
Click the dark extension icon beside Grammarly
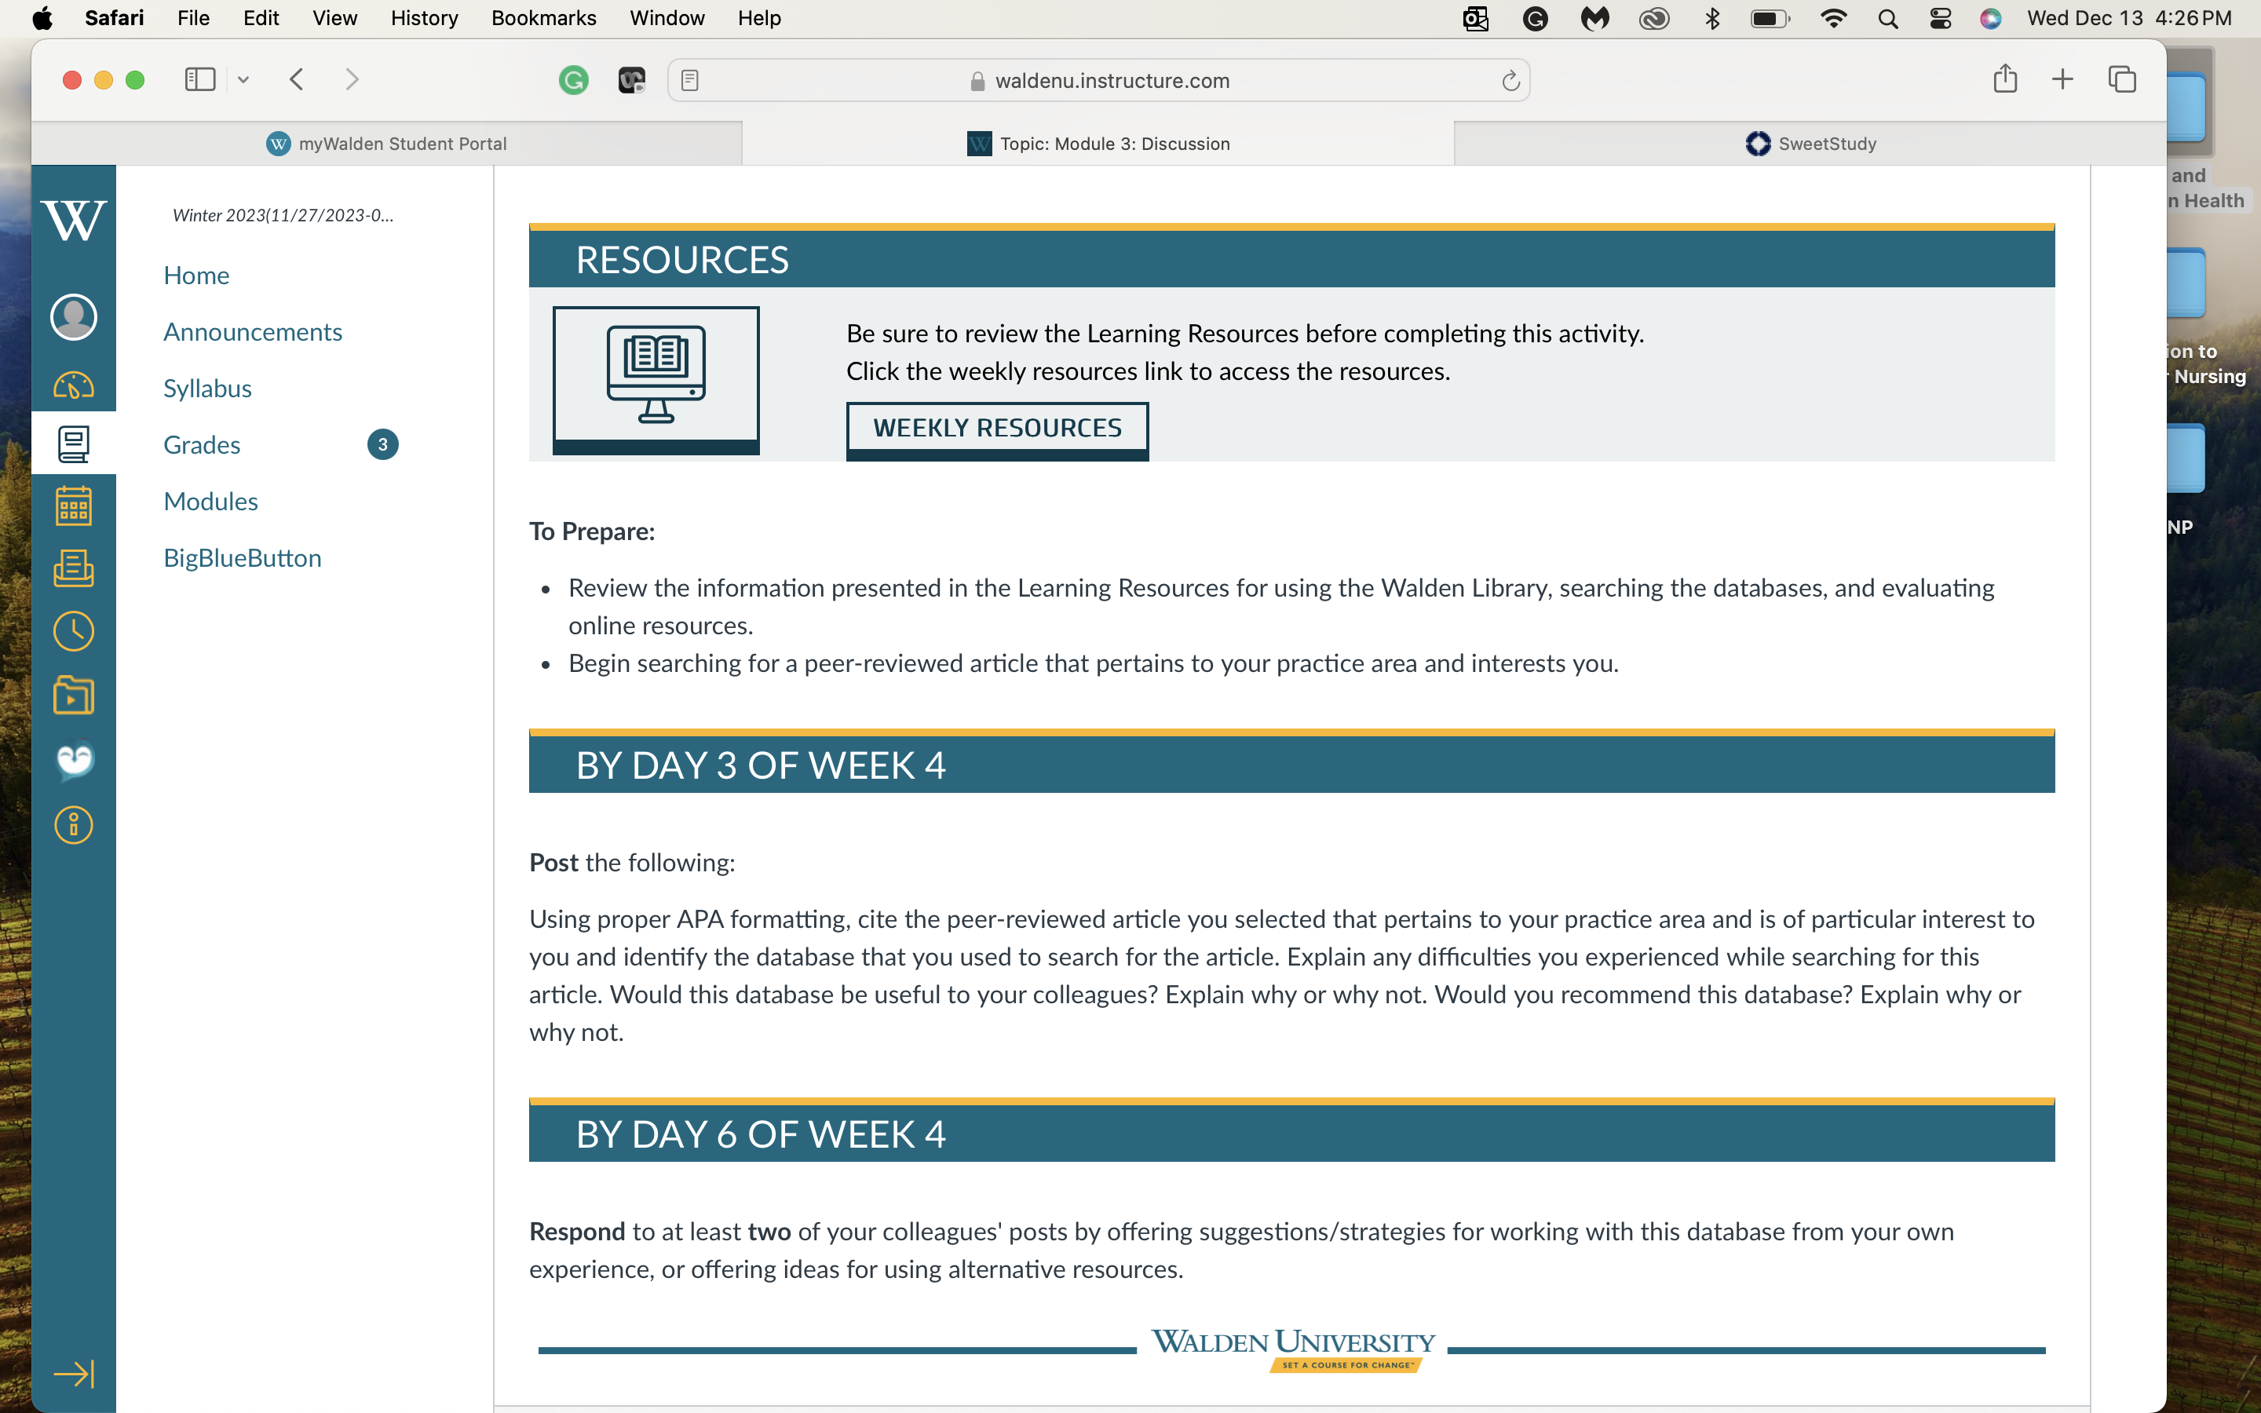(631, 80)
